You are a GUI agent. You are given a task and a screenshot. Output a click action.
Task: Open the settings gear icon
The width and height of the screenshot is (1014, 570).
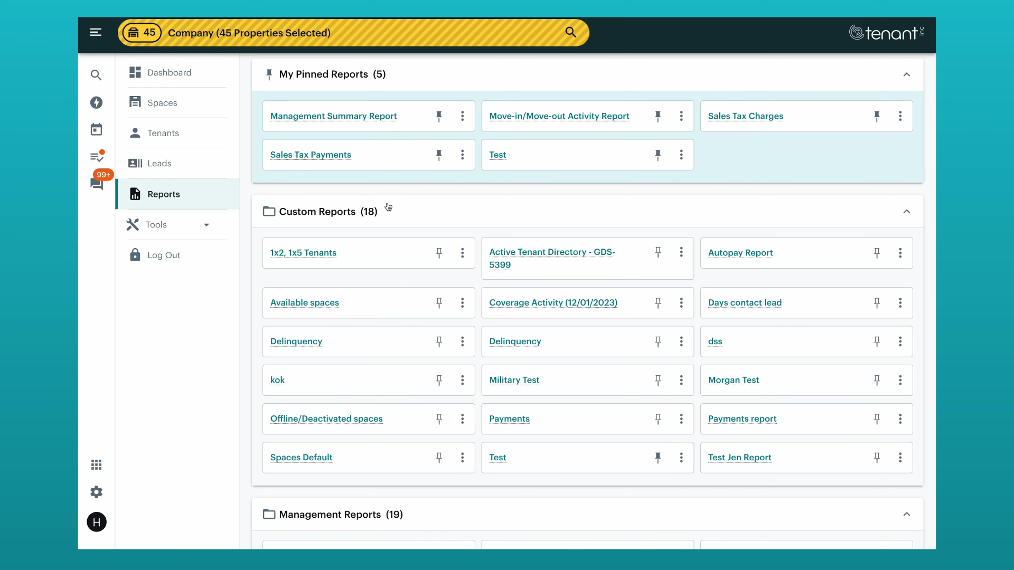click(96, 492)
